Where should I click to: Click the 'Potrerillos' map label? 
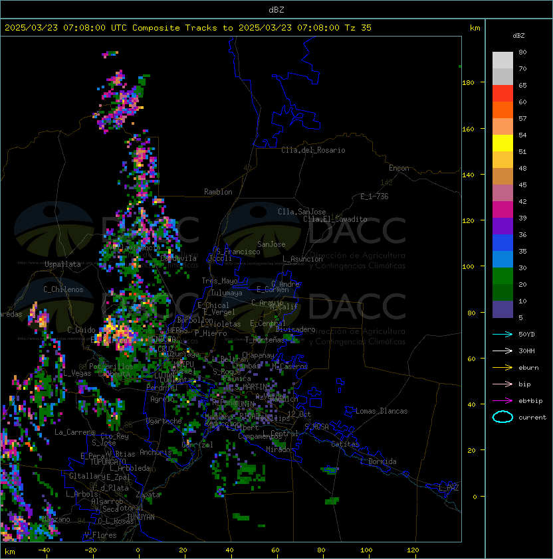click(x=111, y=366)
